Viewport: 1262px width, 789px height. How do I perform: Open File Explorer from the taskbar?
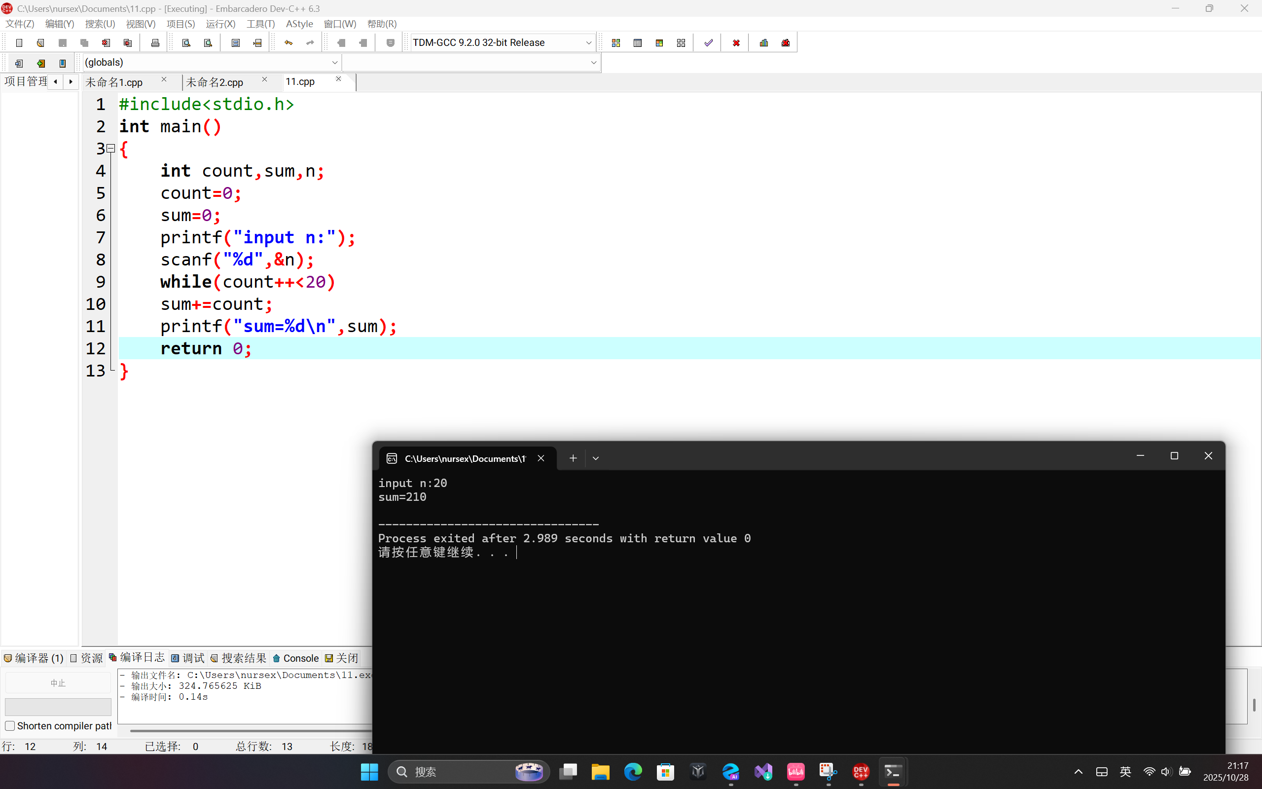[600, 772]
